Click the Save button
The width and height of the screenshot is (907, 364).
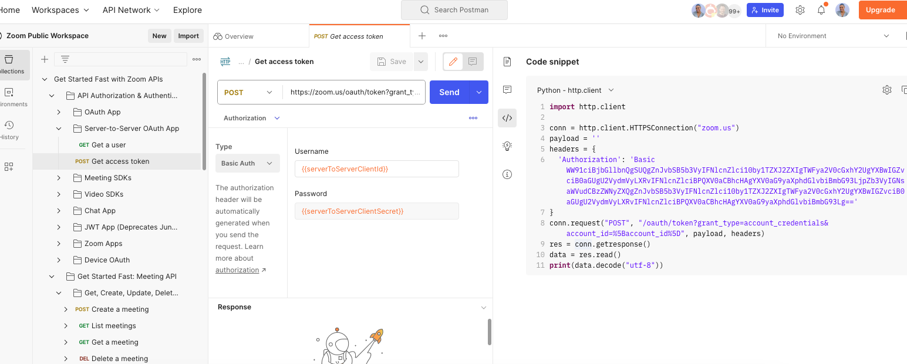(392, 62)
